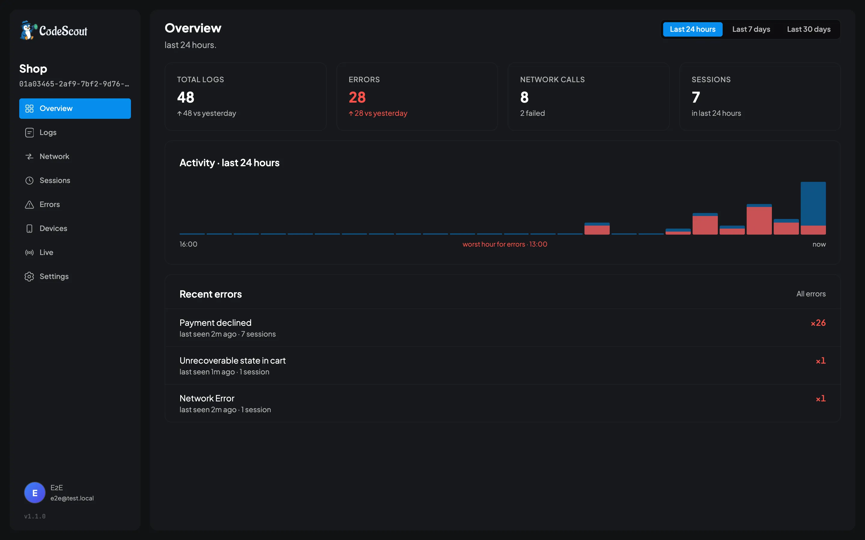Click the Devices phone icon
Screen dimensions: 865x540
pyautogui.click(x=29, y=229)
